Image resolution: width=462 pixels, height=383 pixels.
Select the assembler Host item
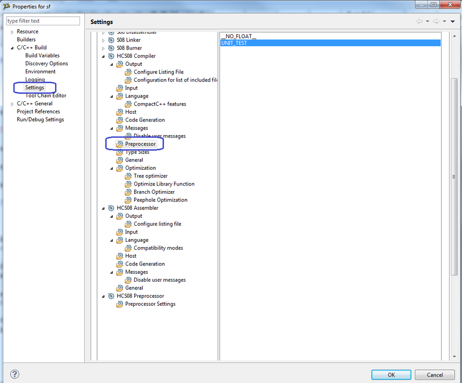click(131, 256)
